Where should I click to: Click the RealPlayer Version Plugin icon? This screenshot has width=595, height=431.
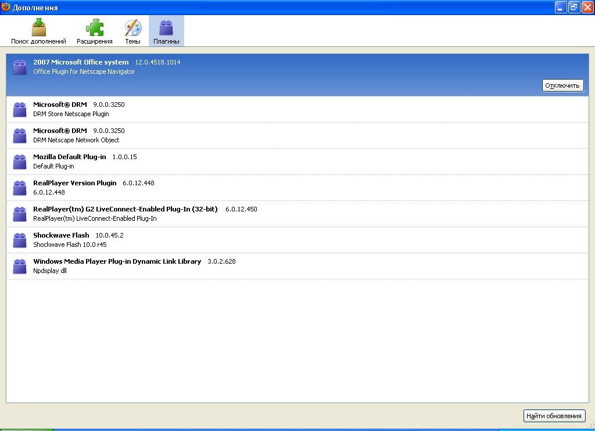pos(20,188)
